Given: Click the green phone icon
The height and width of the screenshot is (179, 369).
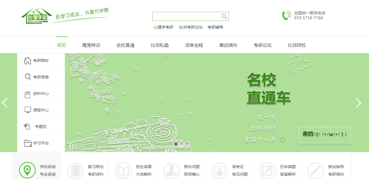Looking at the screenshot, I should [x=286, y=15].
